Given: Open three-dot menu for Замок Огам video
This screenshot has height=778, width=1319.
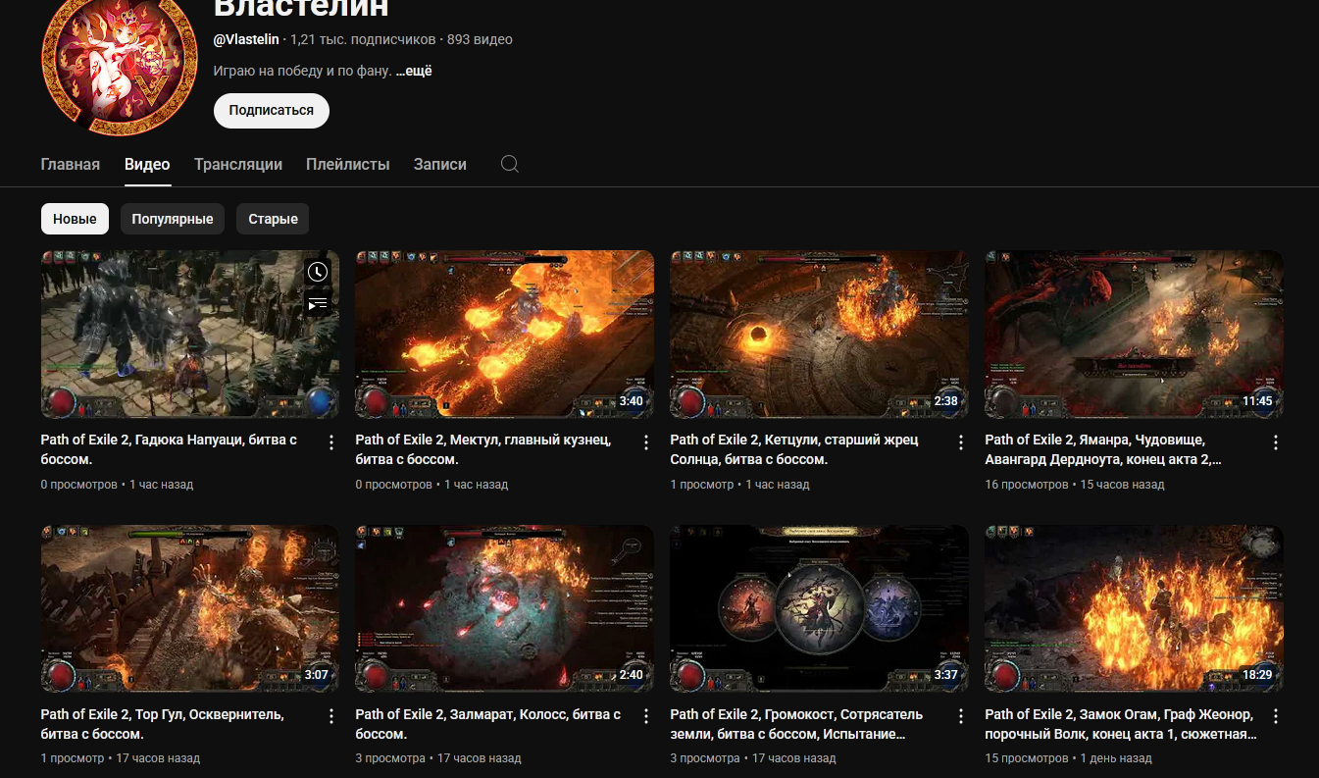Looking at the screenshot, I should point(1276,717).
